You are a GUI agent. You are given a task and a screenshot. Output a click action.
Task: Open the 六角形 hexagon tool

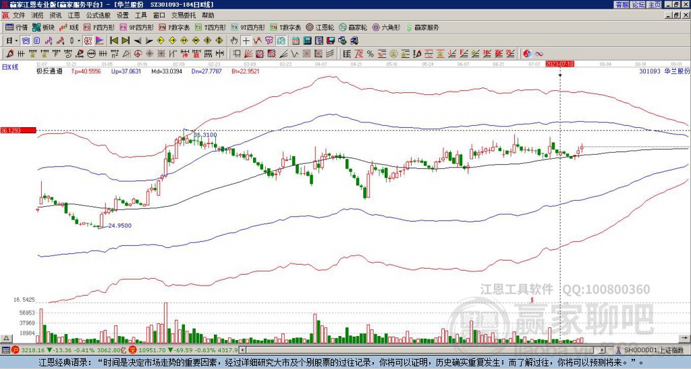tap(387, 27)
